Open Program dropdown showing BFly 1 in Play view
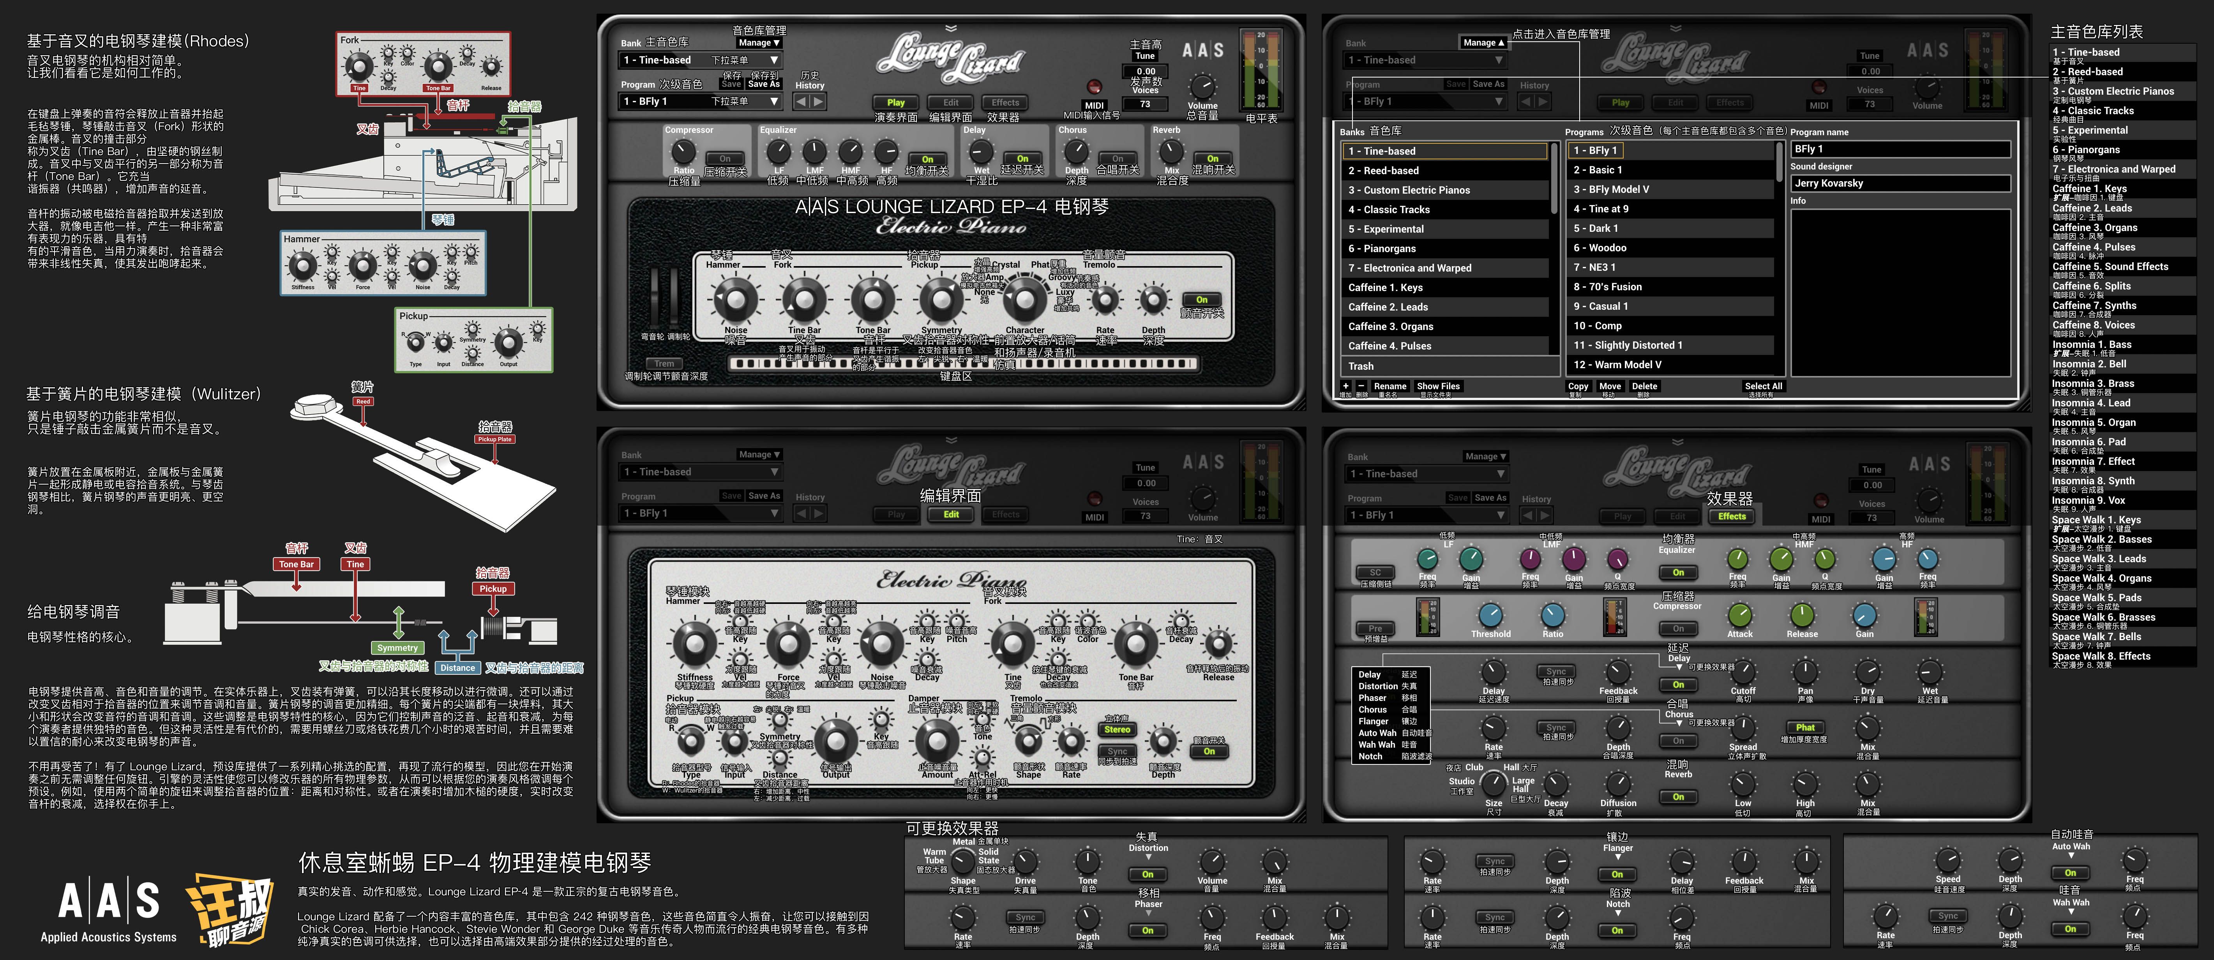The height and width of the screenshot is (960, 2214). pyautogui.click(x=701, y=101)
